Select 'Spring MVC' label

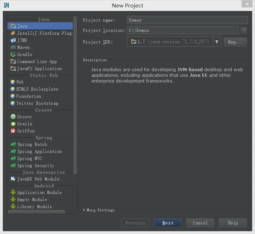click(x=30, y=158)
